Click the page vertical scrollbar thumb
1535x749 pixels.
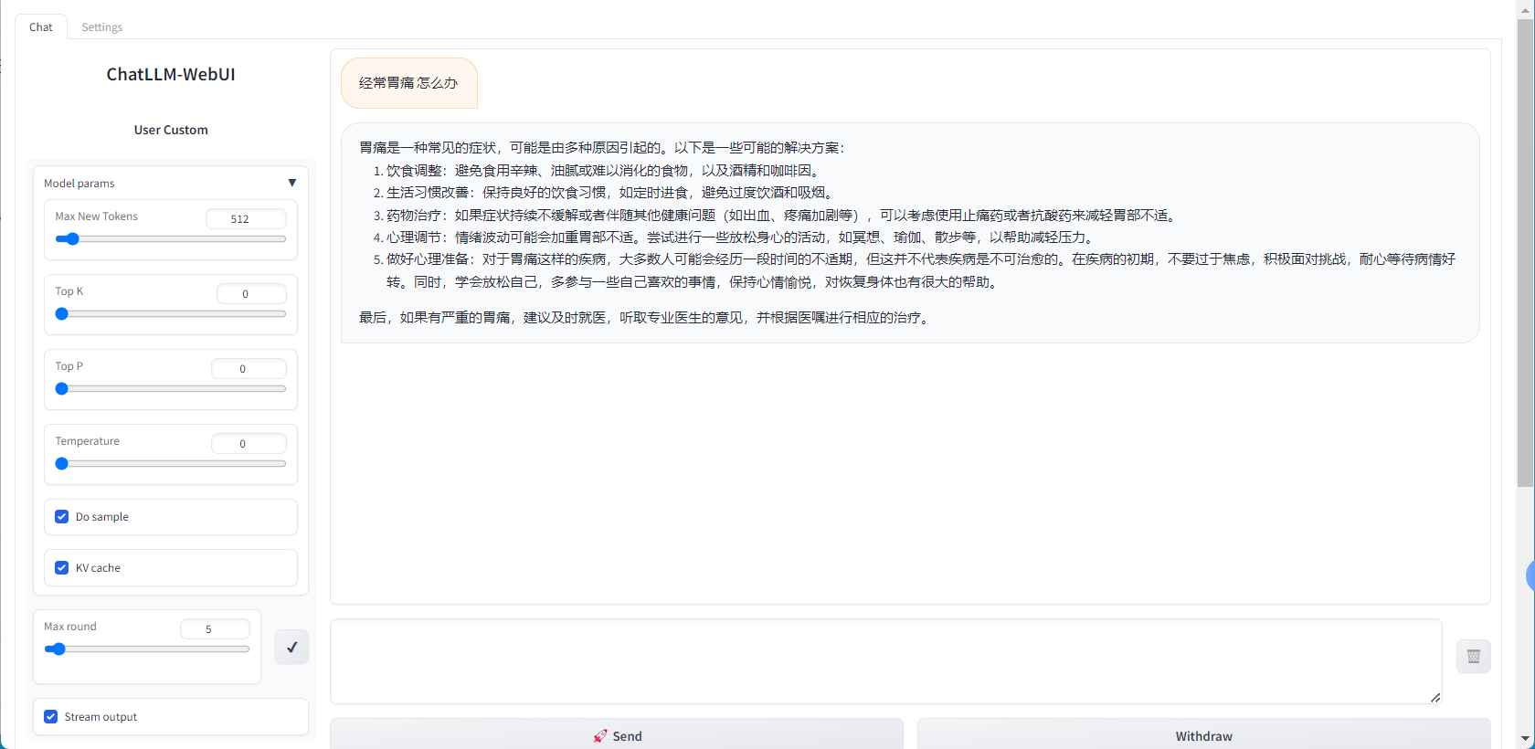point(1525,251)
